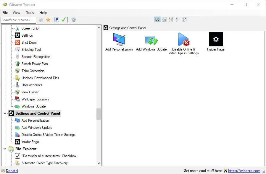Select the Settings gear icon in the shortcuts list

coord(17,35)
